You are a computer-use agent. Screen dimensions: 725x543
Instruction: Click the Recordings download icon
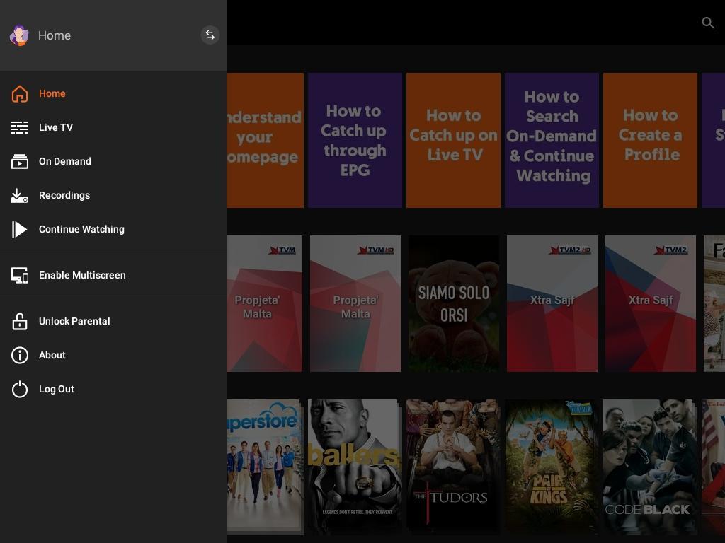tap(19, 195)
